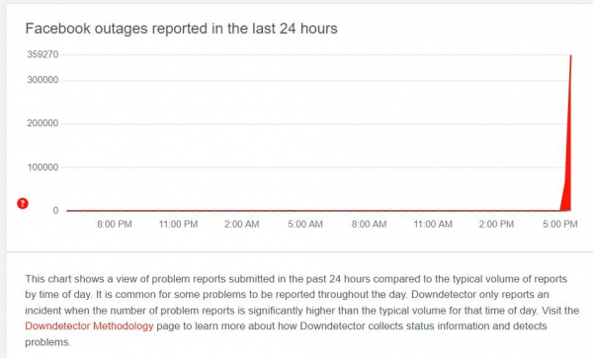This screenshot has height=358, width=593.
Task: Click the 11:00 AM time label
Action: click(x=433, y=224)
